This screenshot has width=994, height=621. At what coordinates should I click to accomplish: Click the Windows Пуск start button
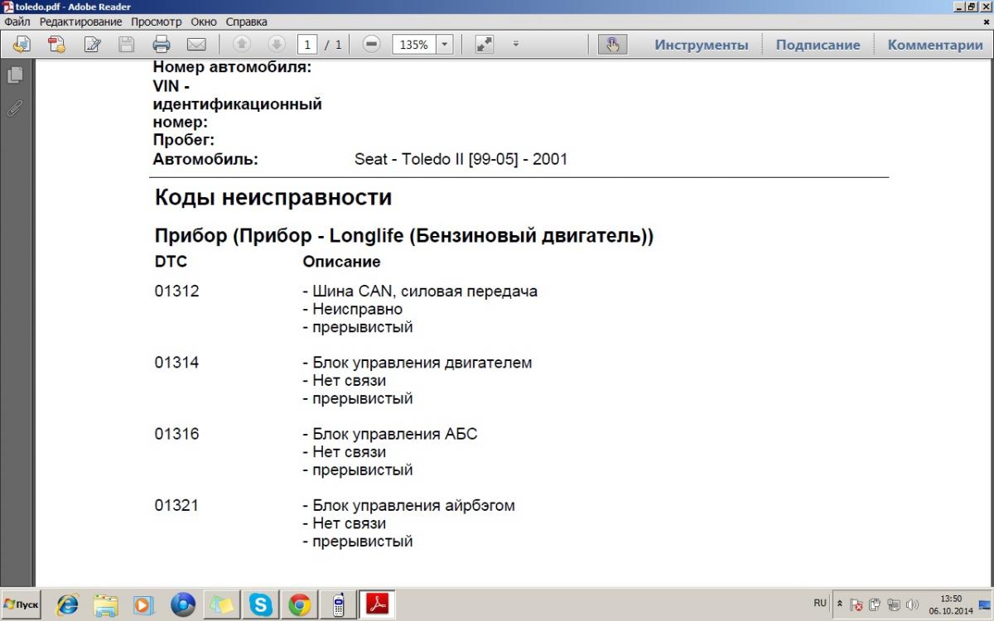point(22,604)
